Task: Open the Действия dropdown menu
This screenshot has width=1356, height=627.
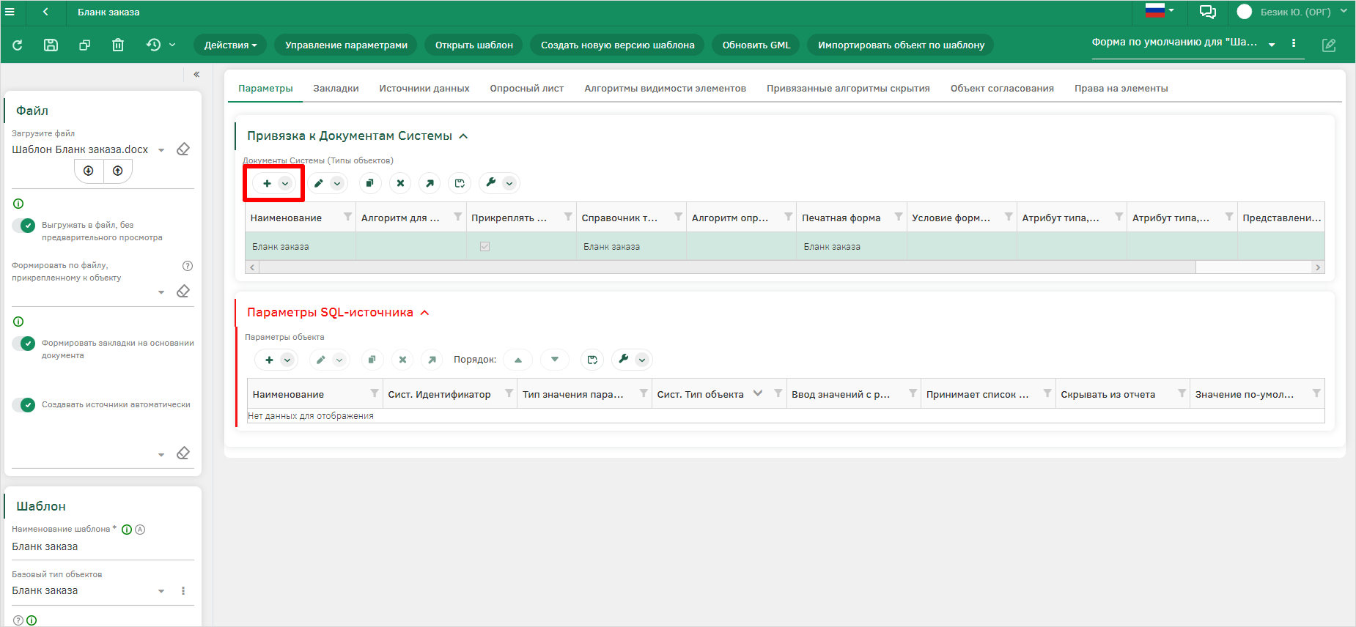Action: point(231,45)
